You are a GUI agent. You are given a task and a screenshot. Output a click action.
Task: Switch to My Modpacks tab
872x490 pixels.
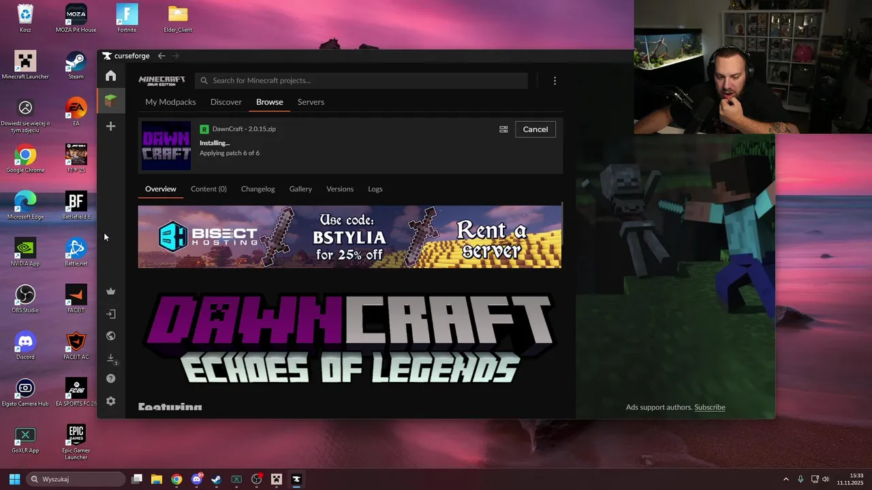click(170, 102)
